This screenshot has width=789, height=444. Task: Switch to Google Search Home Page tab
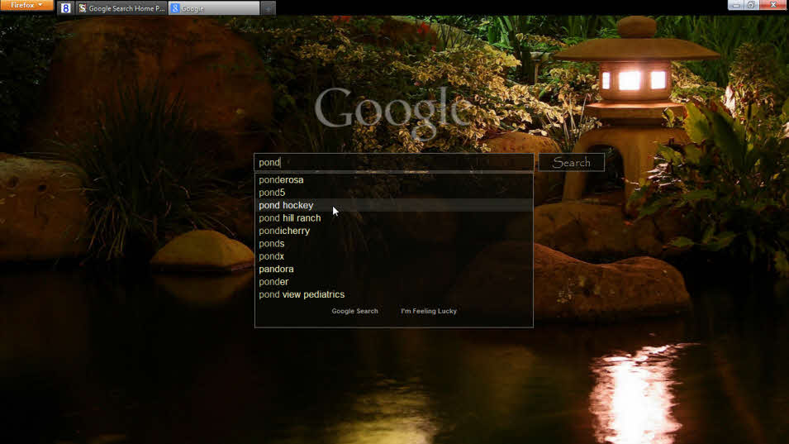point(121,8)
